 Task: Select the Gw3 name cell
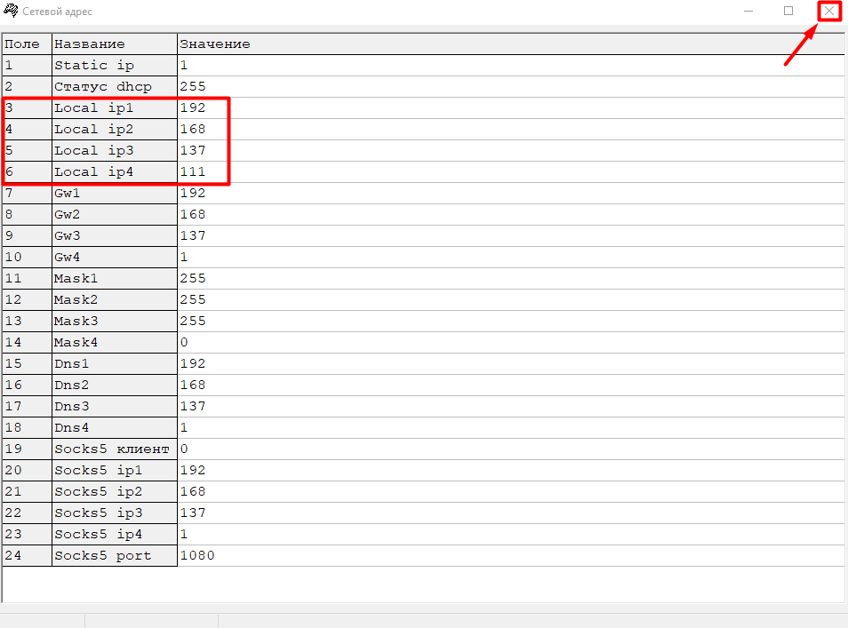[x=115, y=236]
